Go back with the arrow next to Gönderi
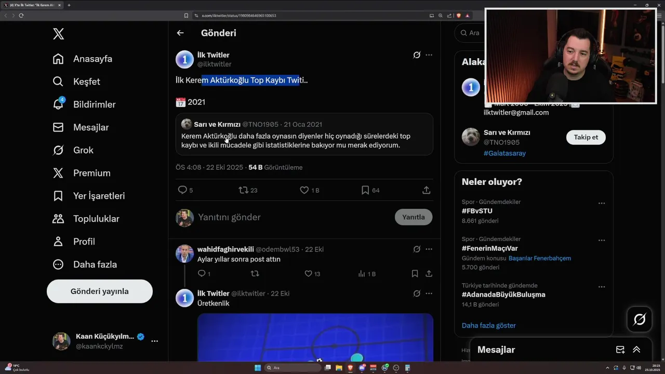 point(180,33)
